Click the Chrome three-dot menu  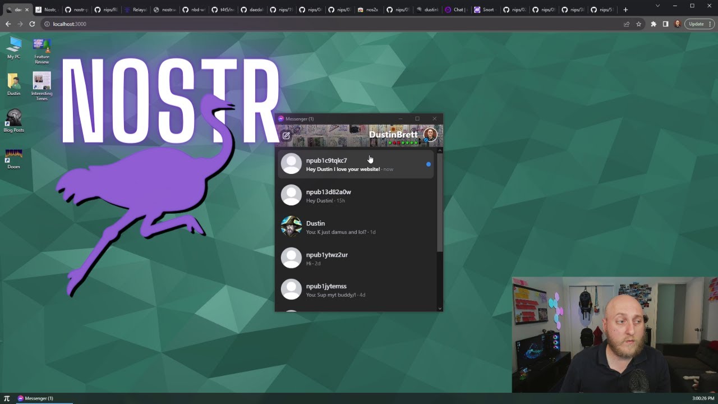point(711,24)
